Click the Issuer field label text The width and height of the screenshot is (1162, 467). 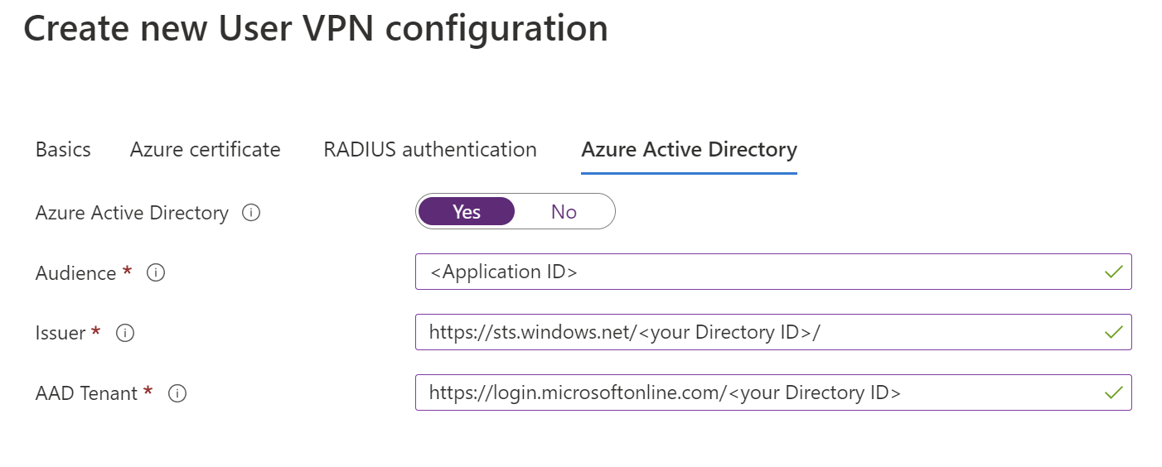61,333
